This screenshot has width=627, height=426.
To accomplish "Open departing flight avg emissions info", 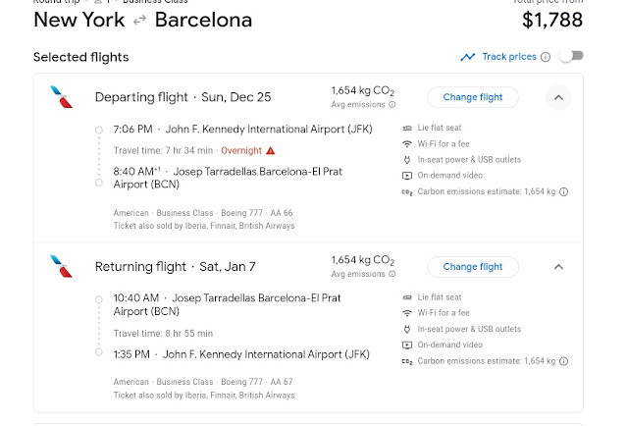I will 392,105.
